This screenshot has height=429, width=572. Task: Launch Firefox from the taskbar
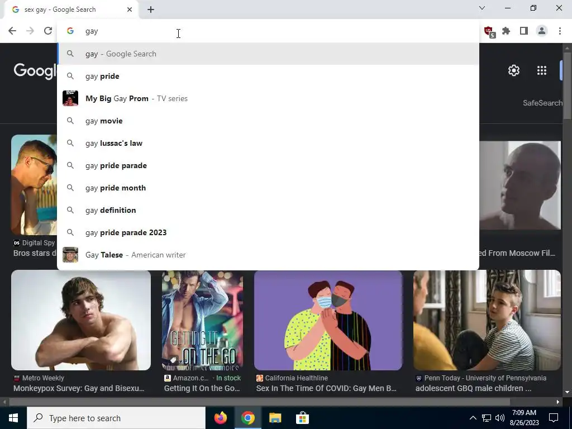pos(220,418)
